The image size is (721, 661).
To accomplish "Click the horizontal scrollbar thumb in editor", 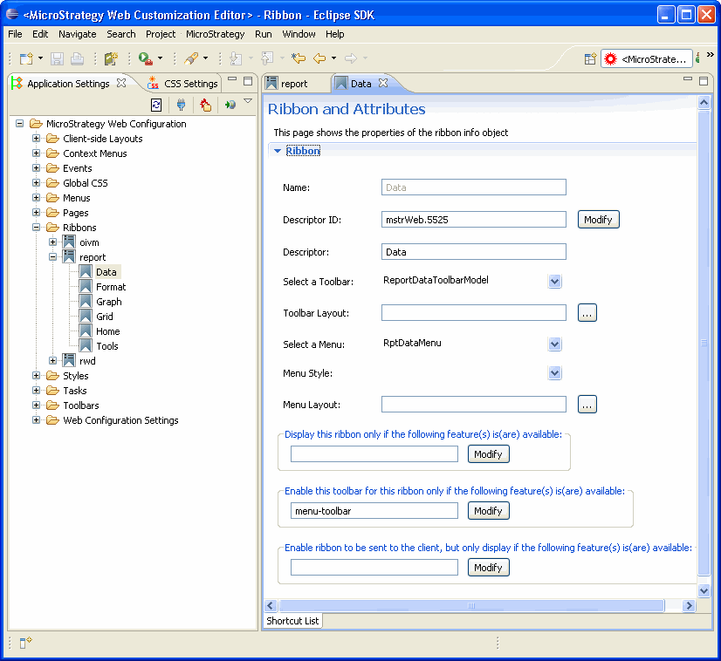I will coord(471,606).
